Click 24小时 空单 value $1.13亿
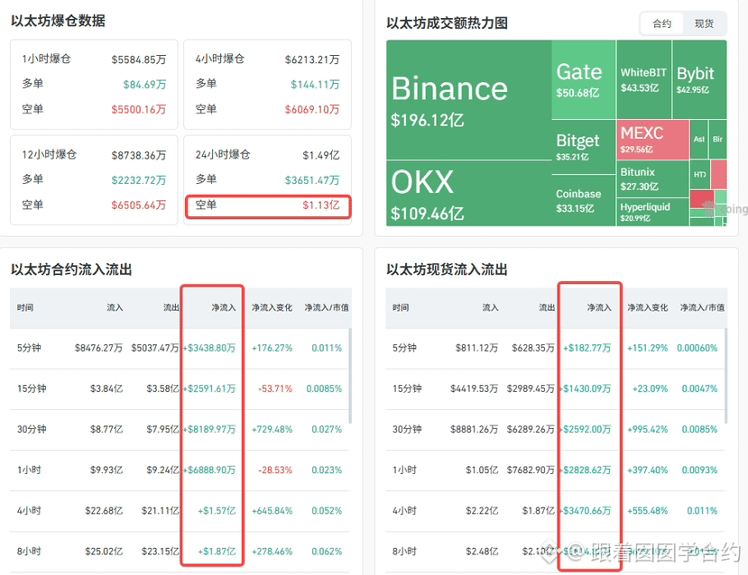This screenshot has height=575, width=748. [x=321, y=205]
